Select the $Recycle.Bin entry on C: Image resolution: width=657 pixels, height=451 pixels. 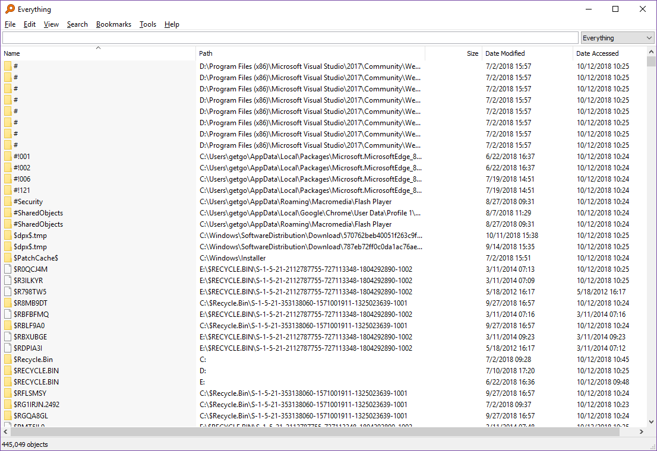(x=33, y=359)
